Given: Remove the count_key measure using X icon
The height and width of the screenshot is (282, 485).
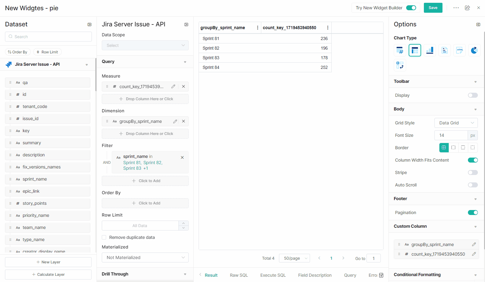Looking at the screenshot, I should point(183,87).
